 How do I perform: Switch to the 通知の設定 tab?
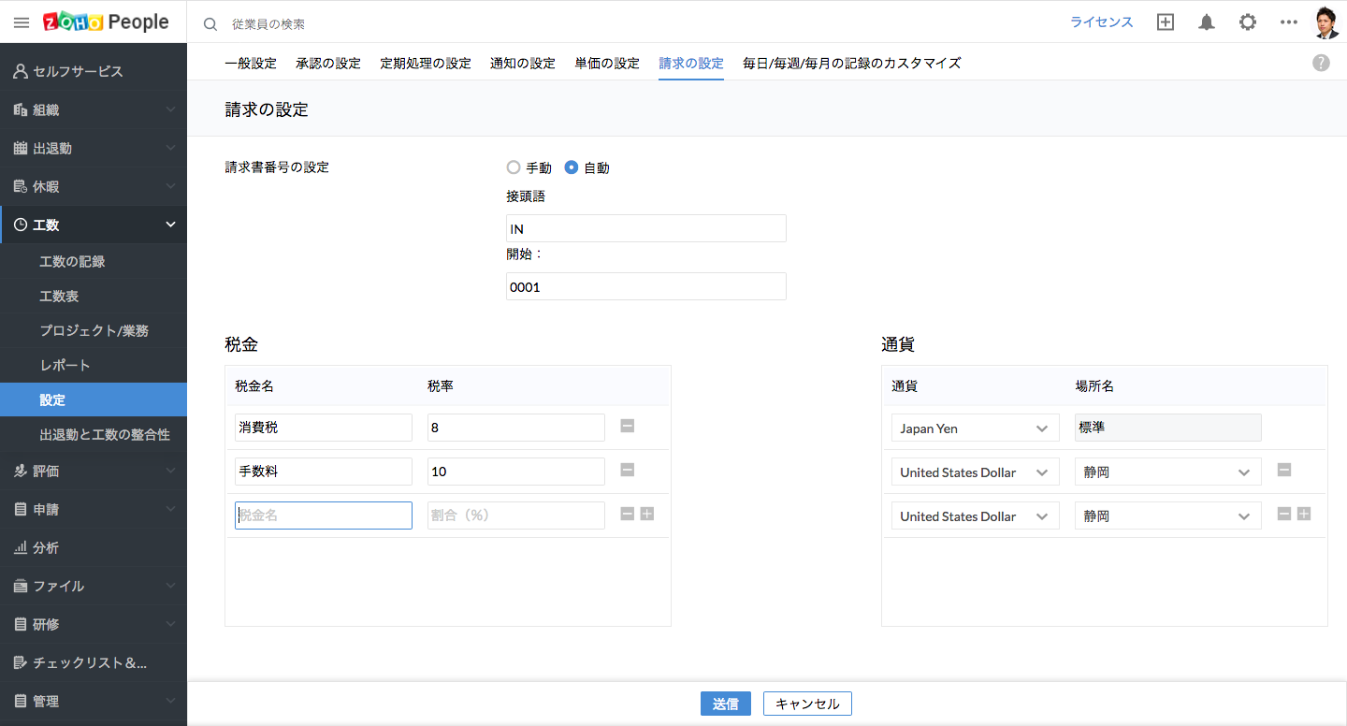pos(523,64)
